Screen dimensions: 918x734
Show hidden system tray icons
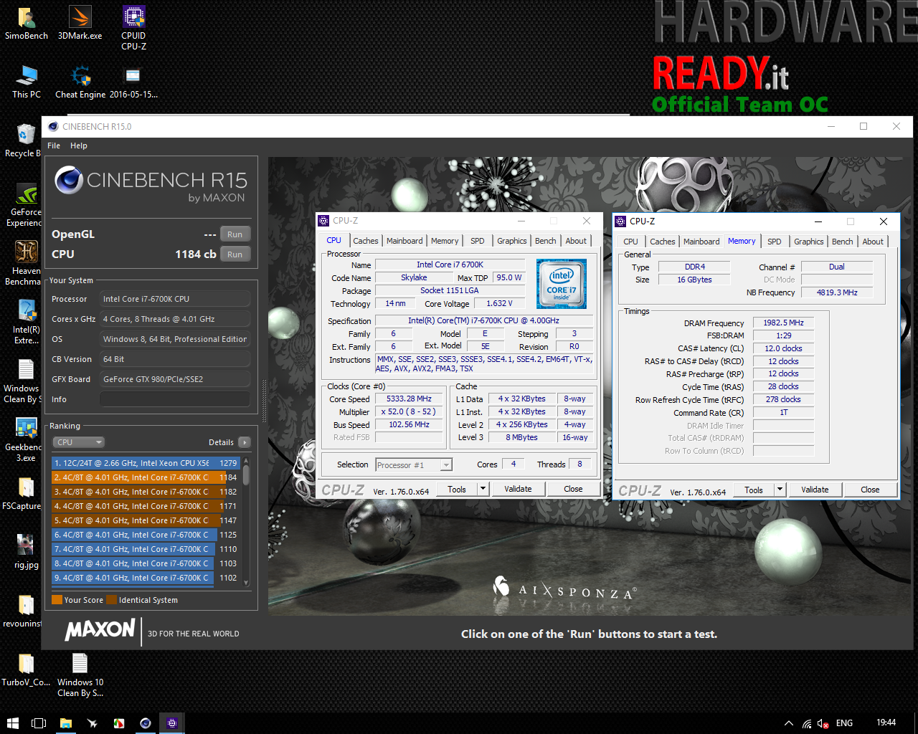788,723
